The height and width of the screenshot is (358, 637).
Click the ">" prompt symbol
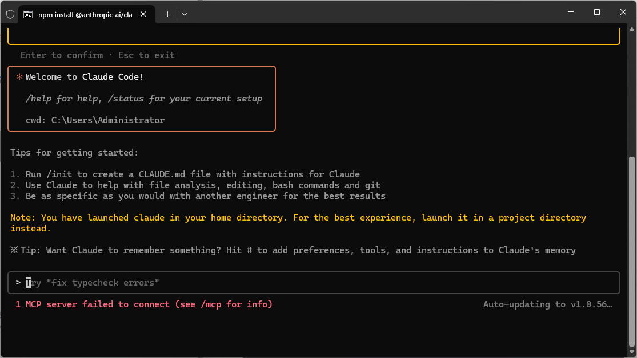tap(18, 282)
